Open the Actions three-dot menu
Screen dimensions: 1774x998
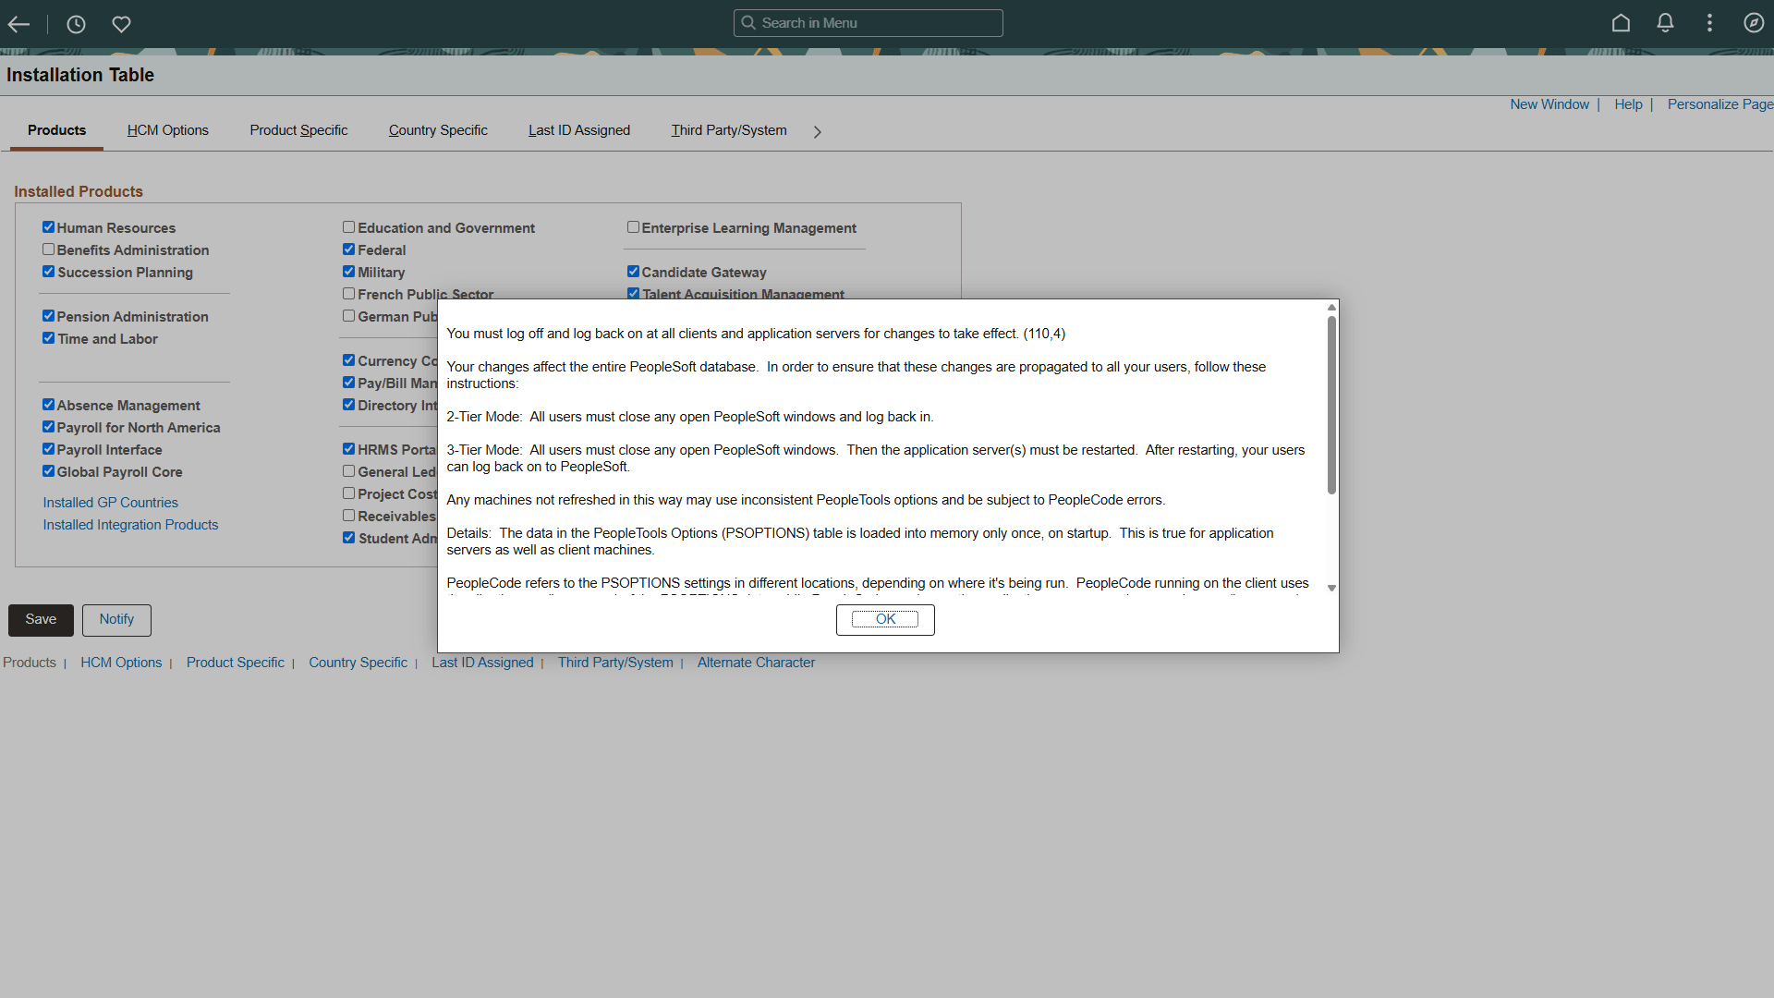[x=1709, y=23]
